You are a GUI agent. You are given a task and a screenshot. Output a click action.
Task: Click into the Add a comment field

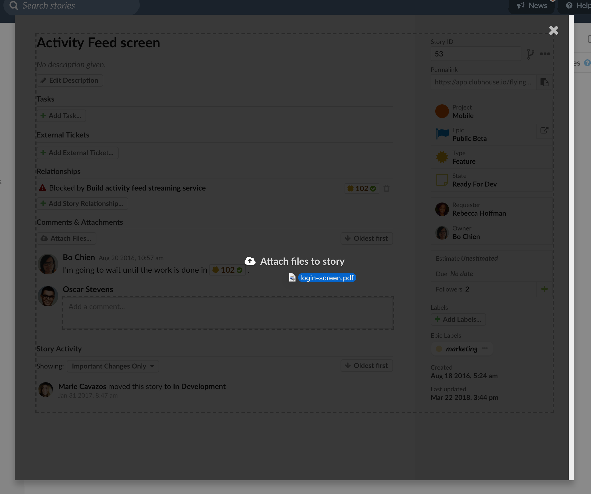coord(228,313)
